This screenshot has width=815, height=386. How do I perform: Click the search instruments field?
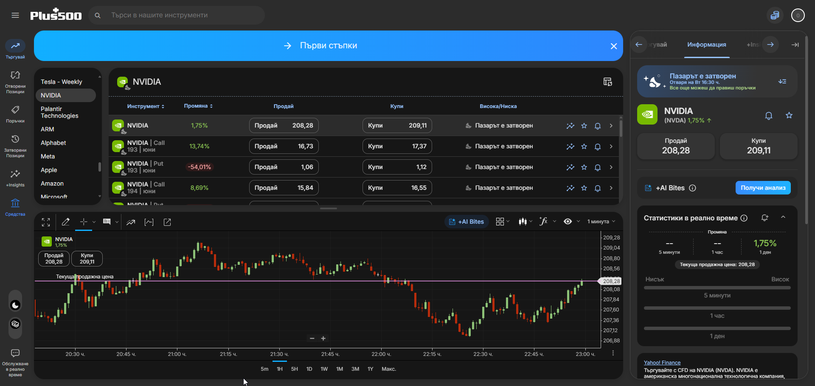tap(177, 15)
